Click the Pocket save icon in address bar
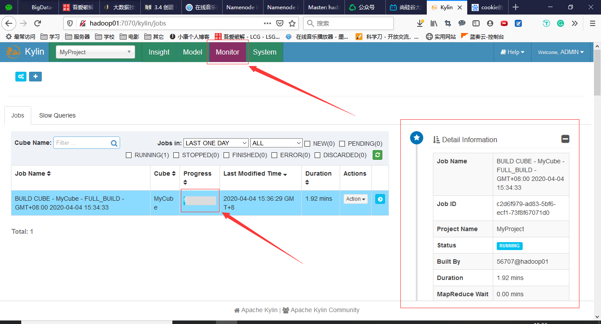 [x=280, y=23]
